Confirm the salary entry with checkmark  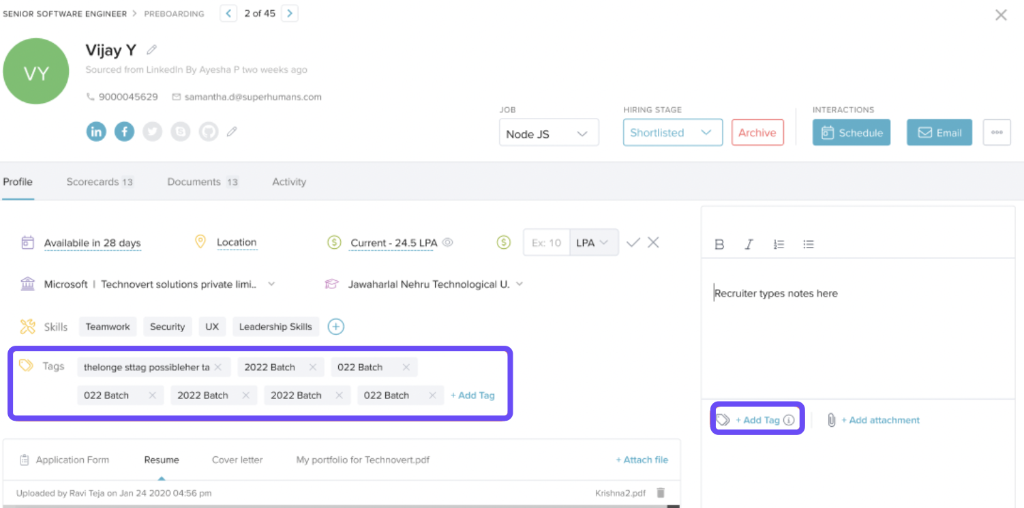coord(633,242)
